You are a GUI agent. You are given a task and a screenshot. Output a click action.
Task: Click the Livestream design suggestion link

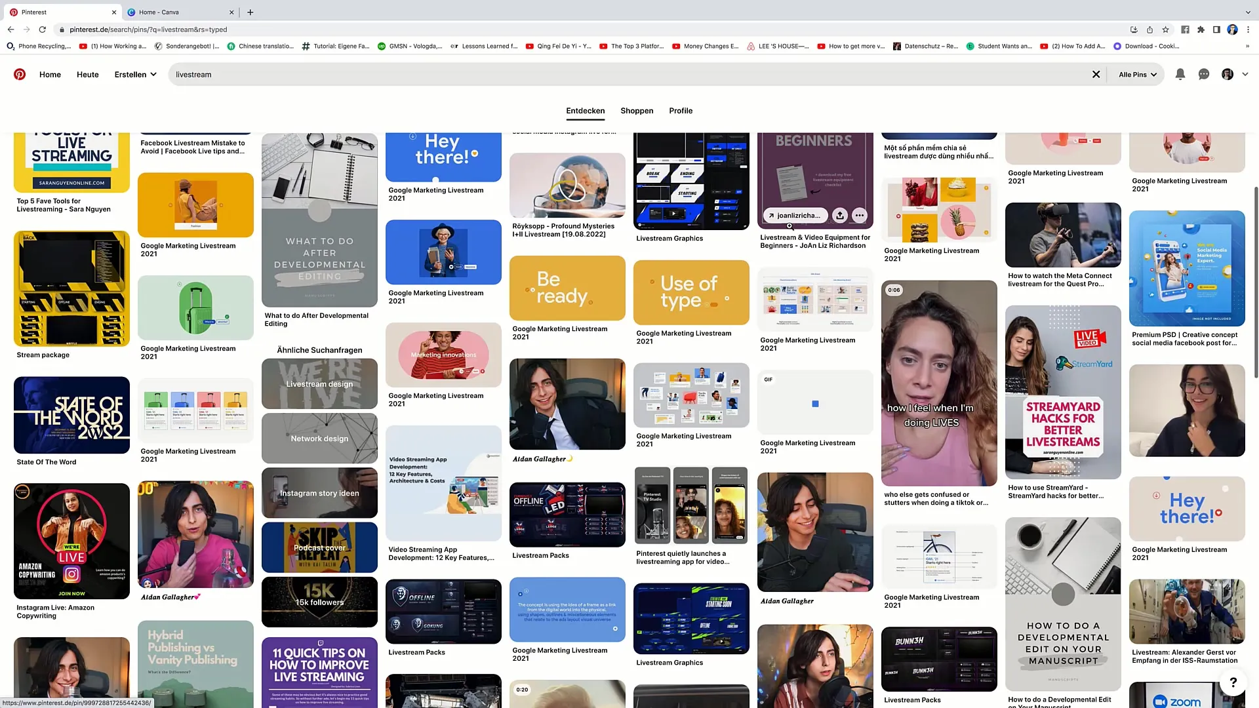[x=319, y=383]
